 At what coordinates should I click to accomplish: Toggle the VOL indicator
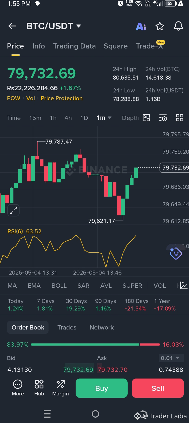tap(160, 286)
